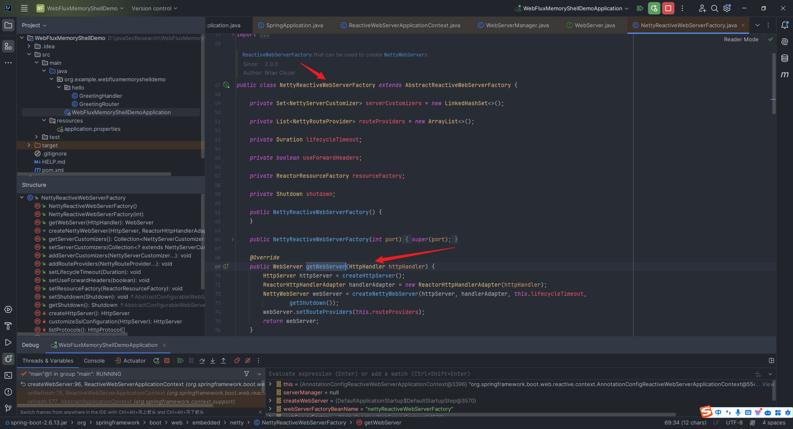
Task: Open the main hamburger menu
Action: (24, 8)
